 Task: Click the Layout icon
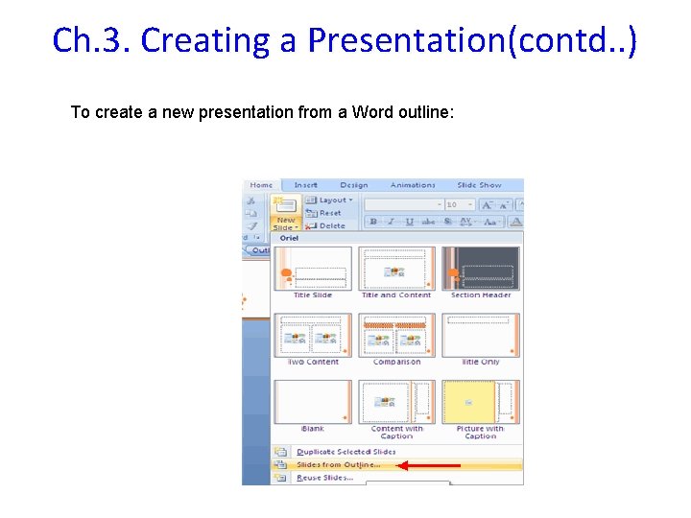311,200
